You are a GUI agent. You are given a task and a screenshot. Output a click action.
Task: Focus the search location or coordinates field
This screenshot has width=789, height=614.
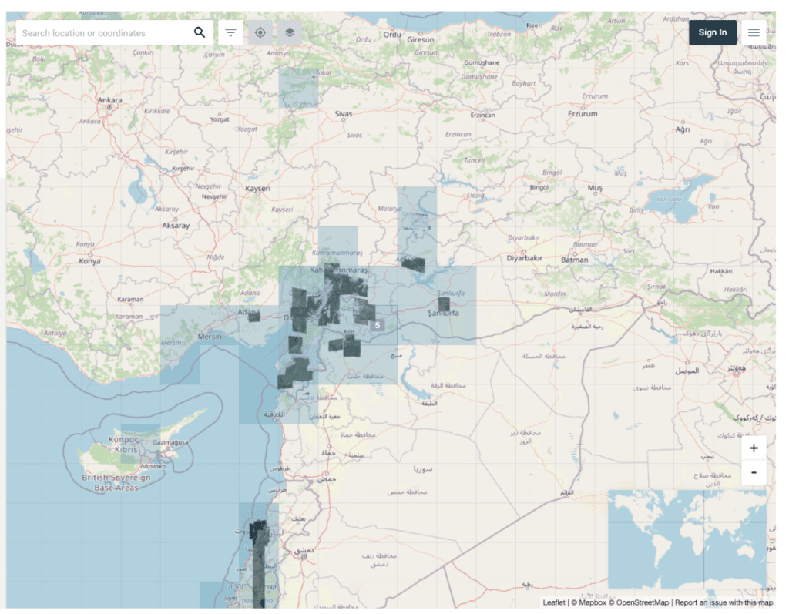[104, 33]
